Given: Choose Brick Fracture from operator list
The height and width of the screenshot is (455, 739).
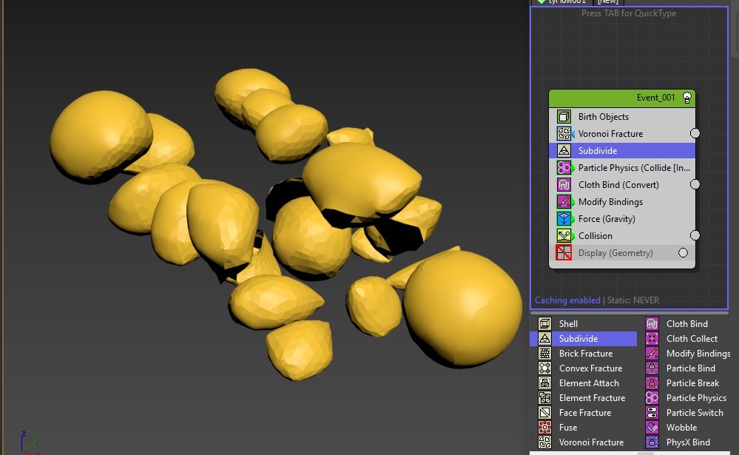Looking at the screenshot, I should (585, 354).
